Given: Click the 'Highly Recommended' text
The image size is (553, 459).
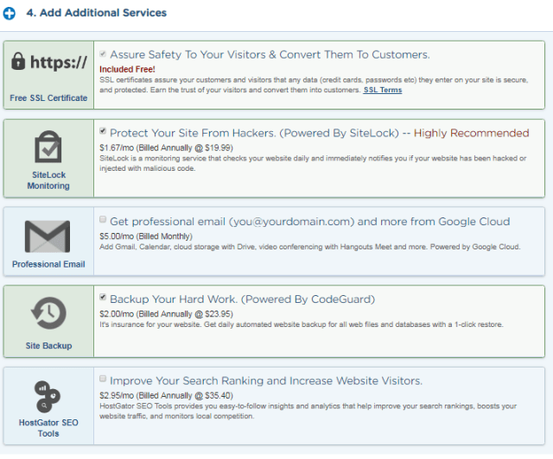Looking at the screenshot, I should (471, 133).
